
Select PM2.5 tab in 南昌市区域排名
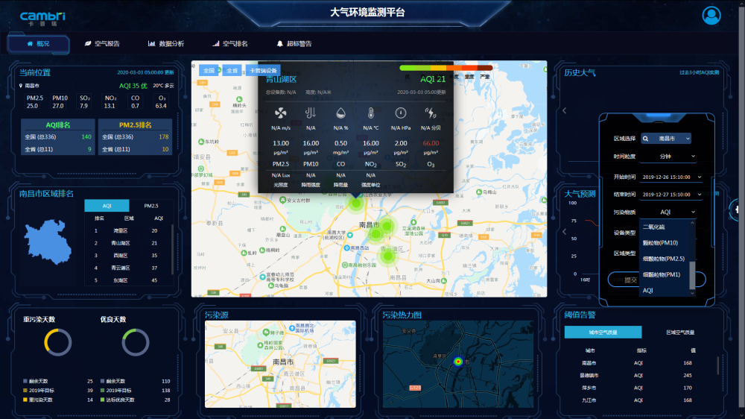tap(151, 206)
